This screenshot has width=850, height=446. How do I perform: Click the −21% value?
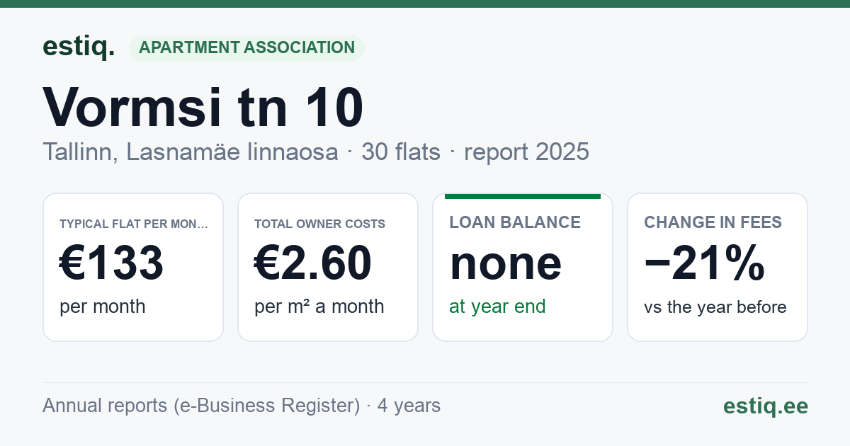click(705, 263)
